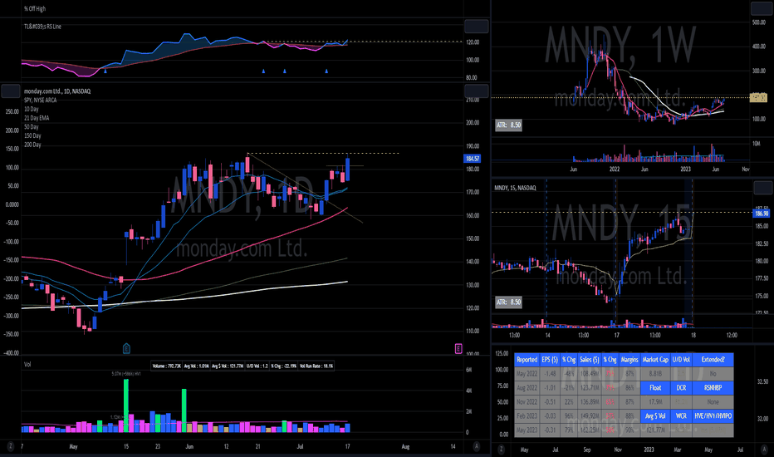Click the Z button under the earnings table pane
This screenshot has height=457, width=774.
pos(501,449)
